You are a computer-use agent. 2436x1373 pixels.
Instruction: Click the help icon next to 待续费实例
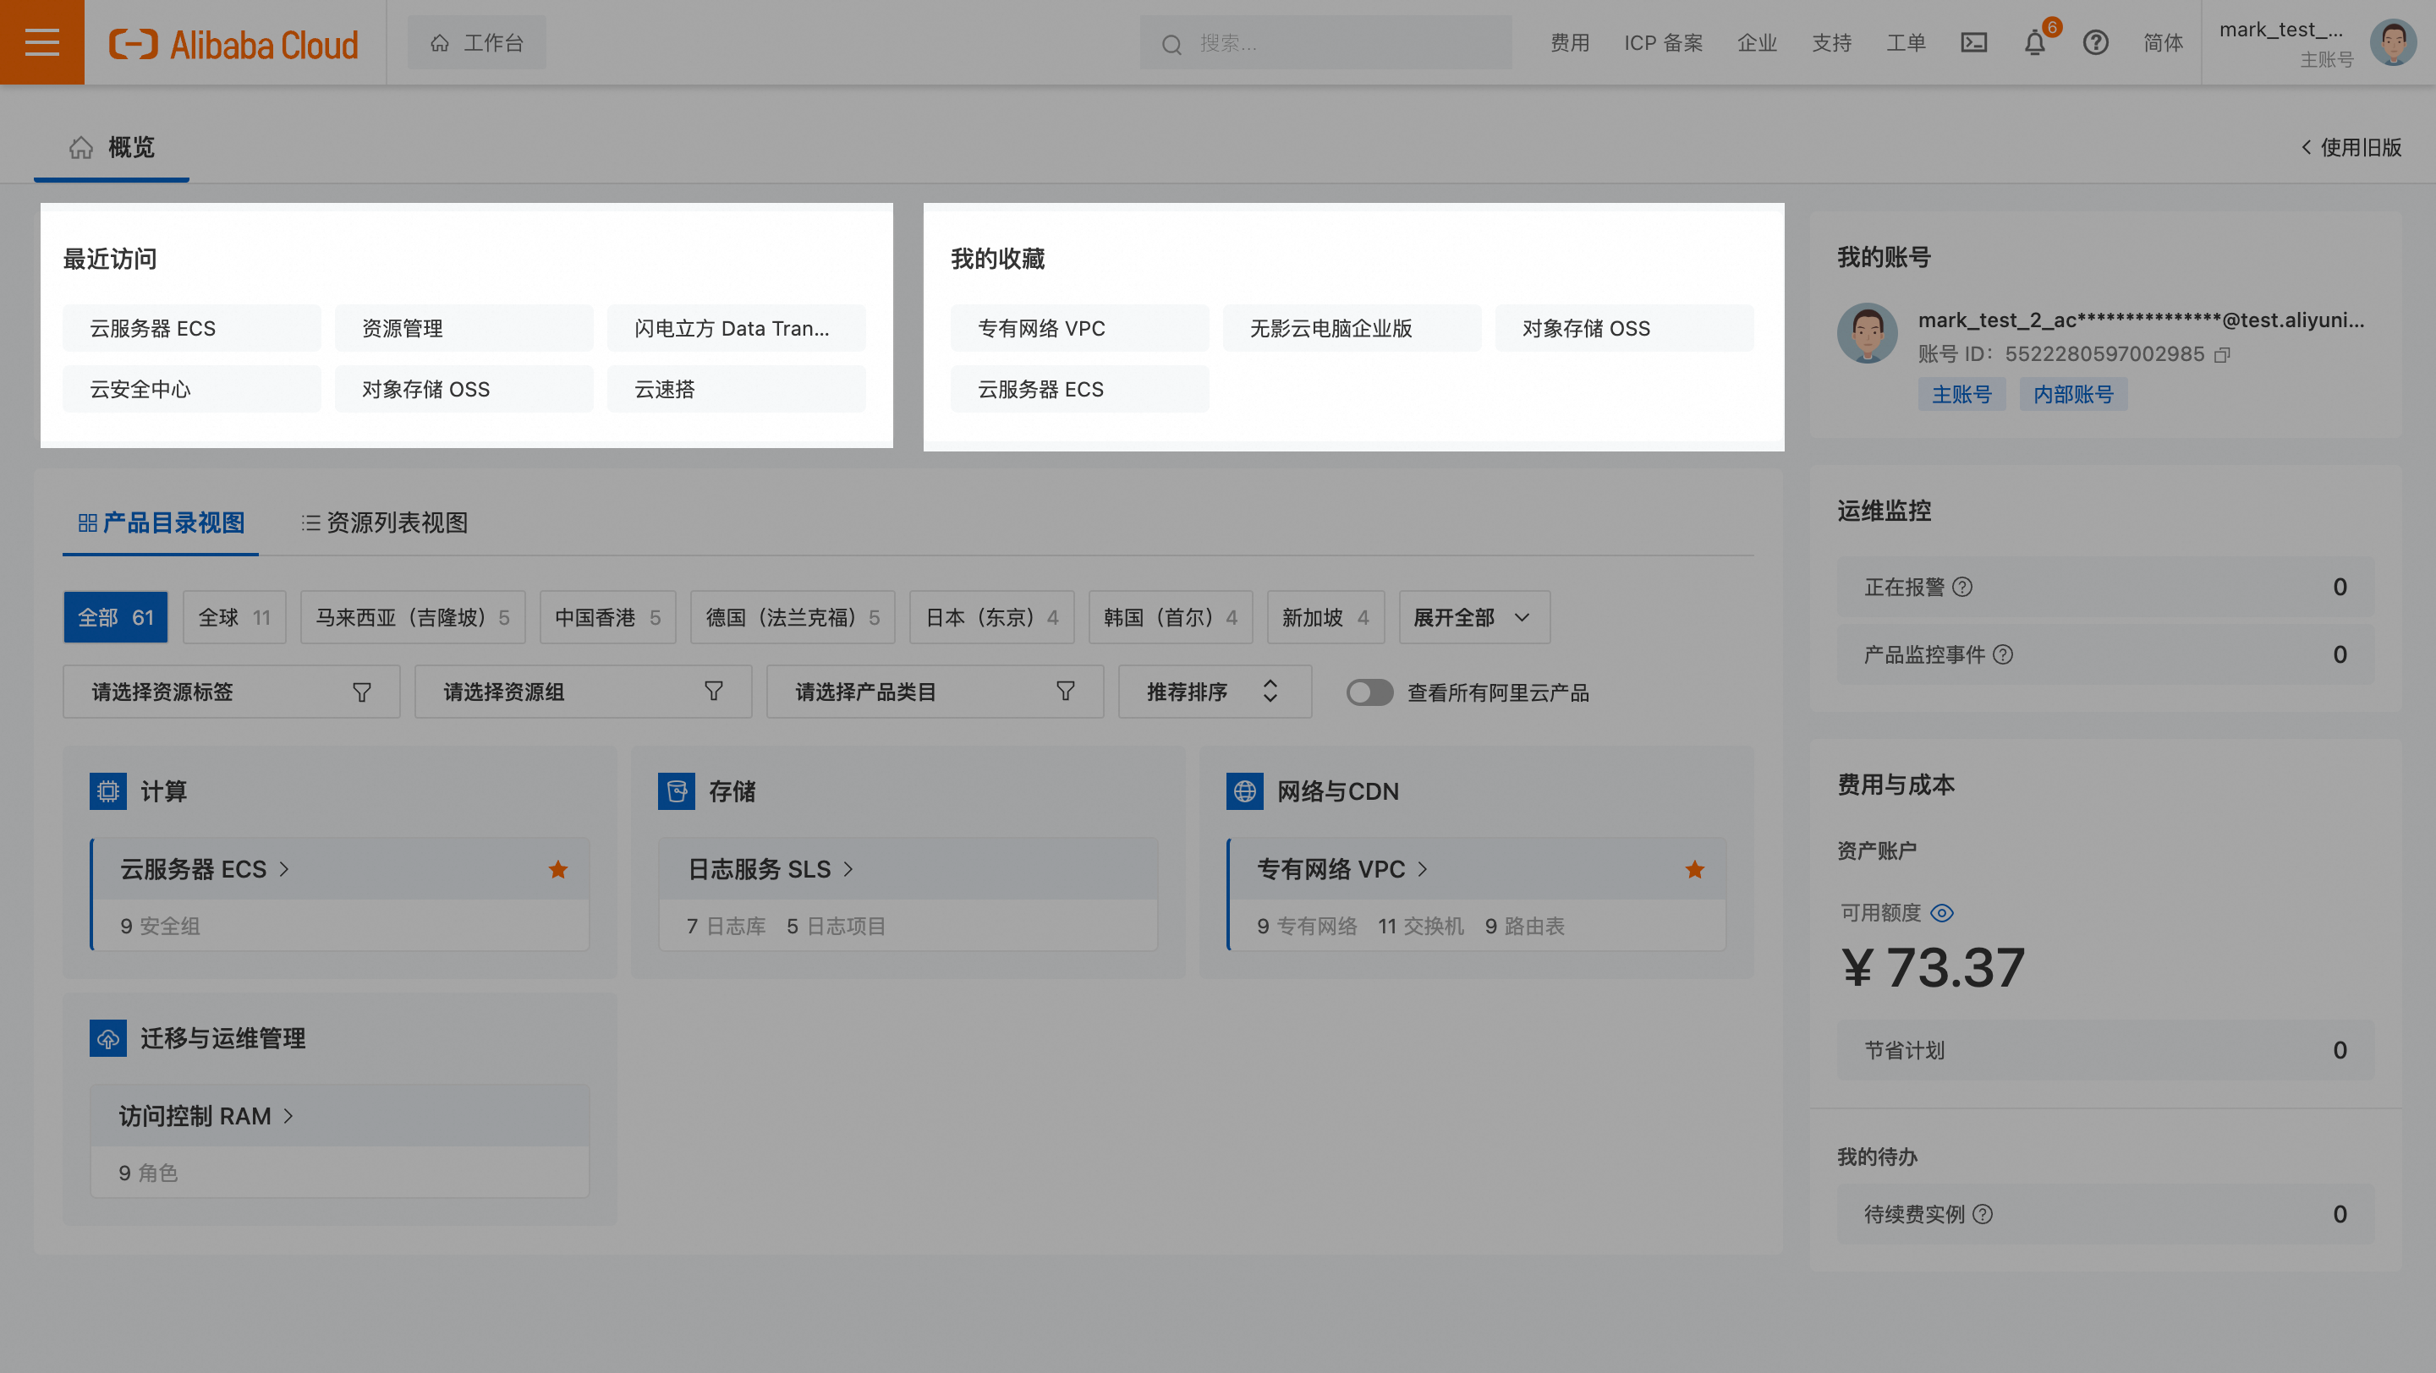[x=1983, y=1214]
